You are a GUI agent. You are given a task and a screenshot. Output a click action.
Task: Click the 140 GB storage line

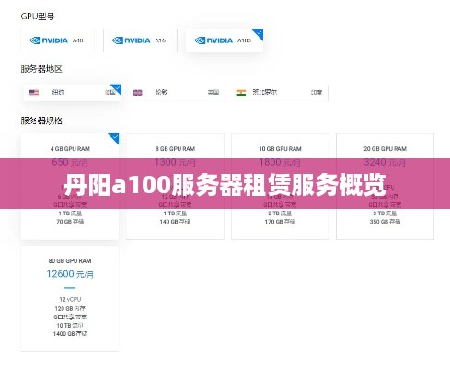(175, 222)
